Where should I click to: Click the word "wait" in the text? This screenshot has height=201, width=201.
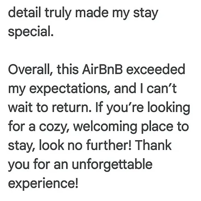(x=21, y=108)
